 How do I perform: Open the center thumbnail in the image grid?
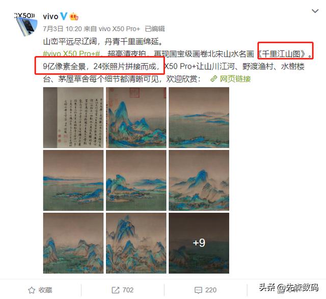tap(136, 180)
